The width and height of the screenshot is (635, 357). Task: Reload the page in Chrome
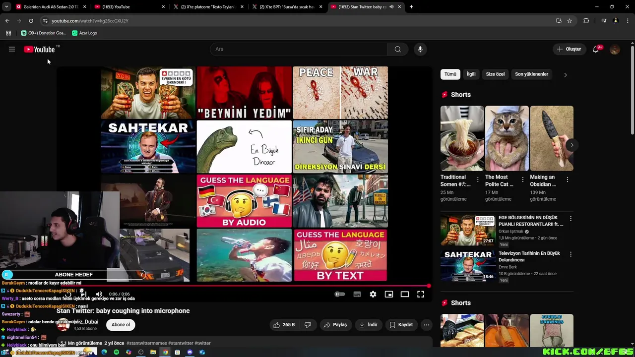click(31, 21)
